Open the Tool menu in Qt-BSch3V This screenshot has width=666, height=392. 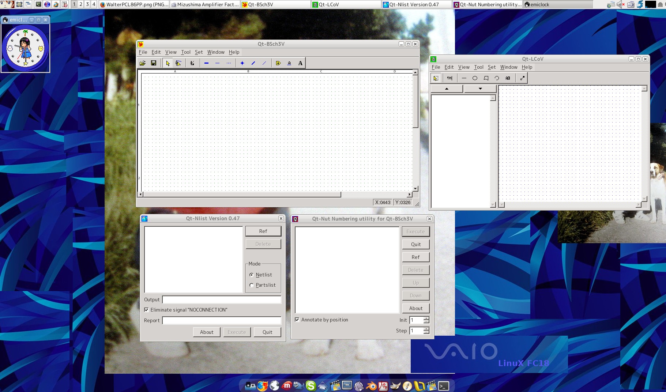185,52
